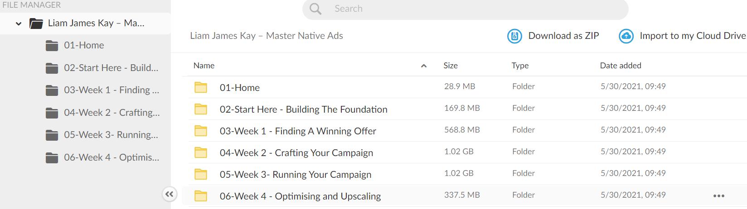
Task: Click the 337.5 MB size value
Action: (462, 195)
